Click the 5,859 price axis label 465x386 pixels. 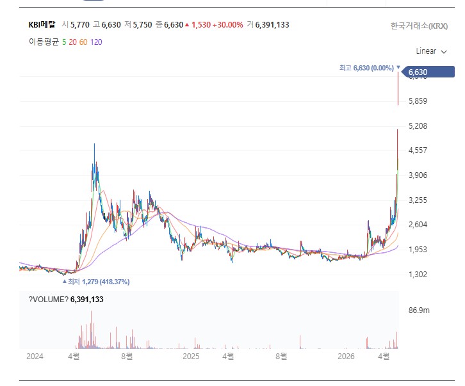pyautogui.click(x=418, y=101)
